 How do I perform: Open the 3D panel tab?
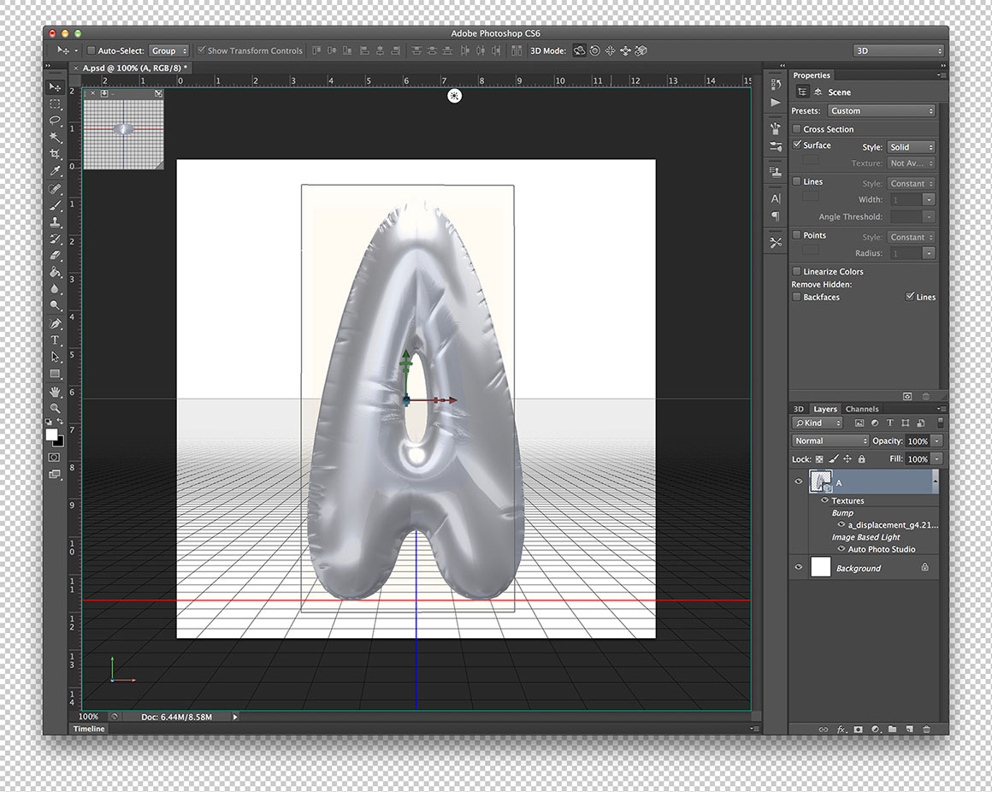pos(798,409)
